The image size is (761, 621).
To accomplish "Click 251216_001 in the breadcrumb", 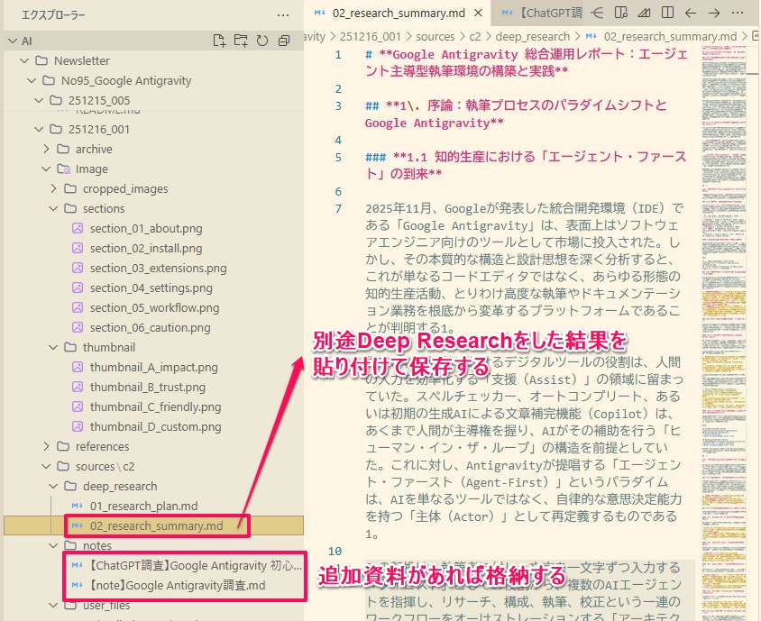I will (371, 36).
